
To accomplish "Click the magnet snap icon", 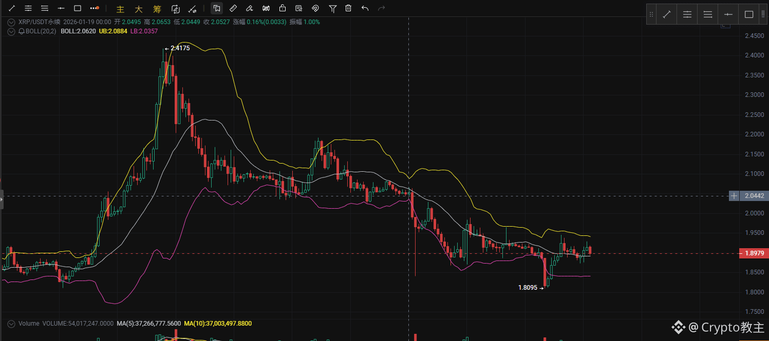I will click(315, 8).
